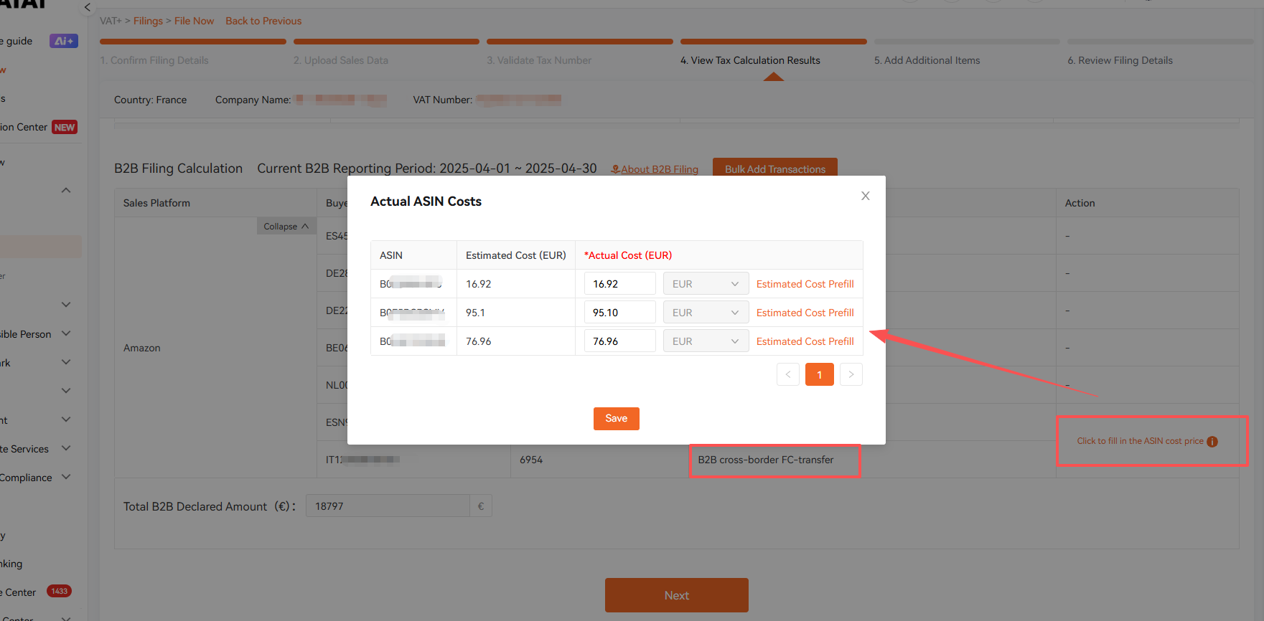This screenshot has height=621, width=1264.
Task: Collapse the Amazon sales platform rows
Action: (x=286, y=227)
